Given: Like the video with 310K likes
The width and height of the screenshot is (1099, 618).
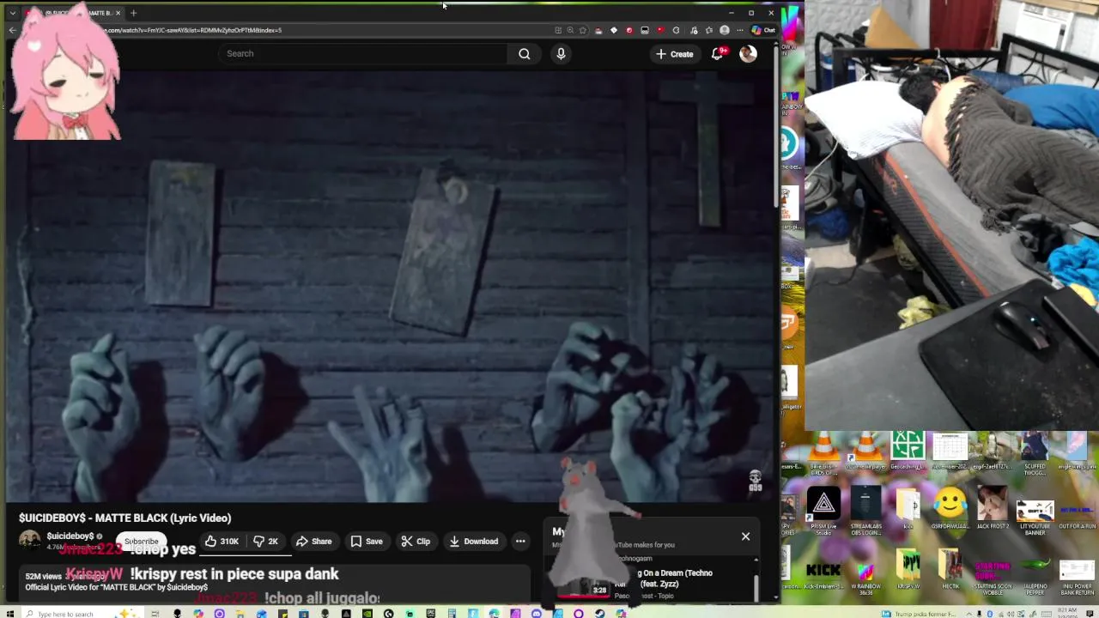Looking at the screenshot, I should pos(221,542).
